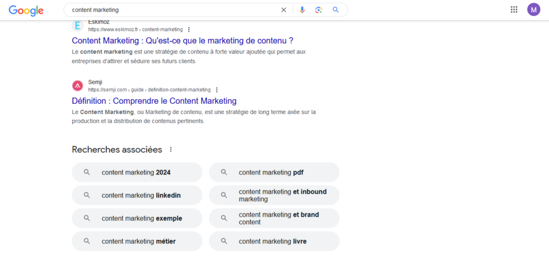Search content marketing métier suggestion
549x260 pixels.
[137, 241]
